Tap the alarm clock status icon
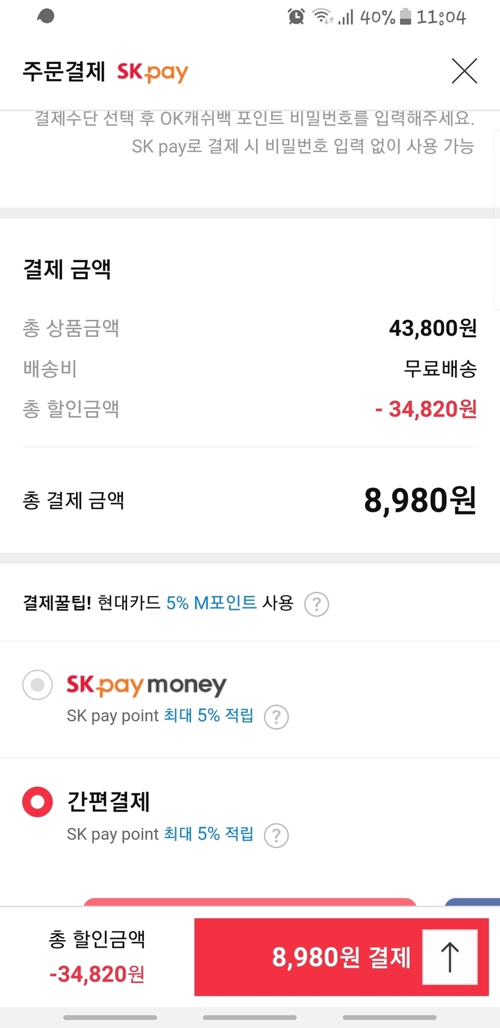500x1028 pixels. click(296, 16)
